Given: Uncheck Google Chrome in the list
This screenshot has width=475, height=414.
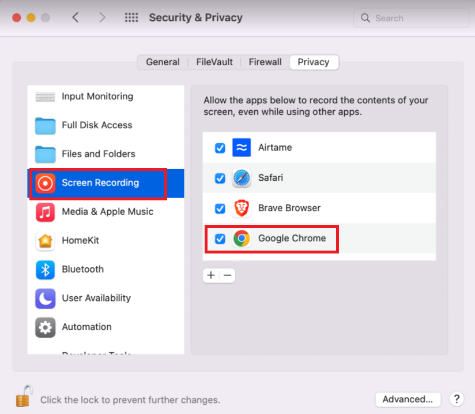Looking at the screenshot, I should [220, 238].
